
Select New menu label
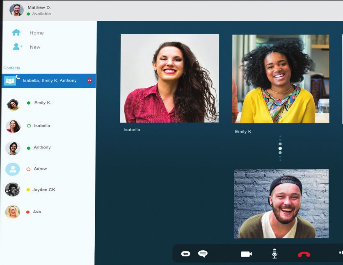35,47
